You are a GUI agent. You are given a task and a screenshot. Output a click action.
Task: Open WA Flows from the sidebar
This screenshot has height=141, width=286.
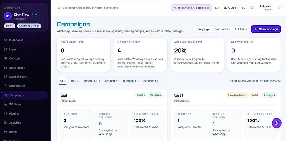coord(24,104)
